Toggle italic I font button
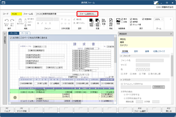176x117 pixels. (x=42, y=23)
